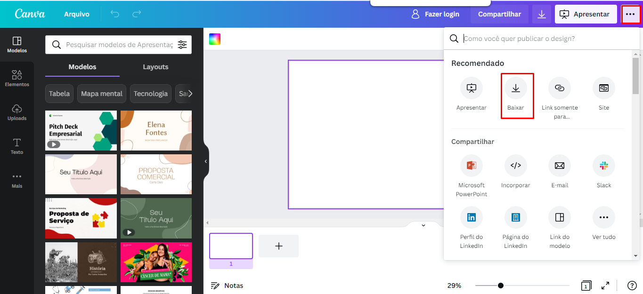Open the background color picker
Screen dimensions: 643x294
pos(215,39)
